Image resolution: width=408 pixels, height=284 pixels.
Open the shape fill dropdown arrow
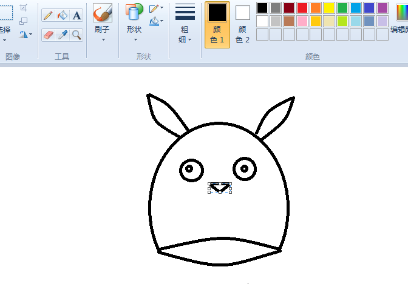pyautogui.click(x=162, y=21)
